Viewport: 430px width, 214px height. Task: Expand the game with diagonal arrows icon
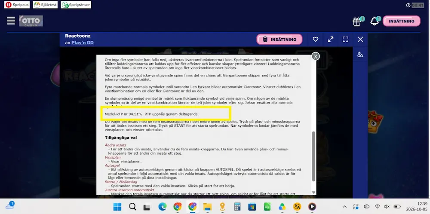tap(330, 40)
